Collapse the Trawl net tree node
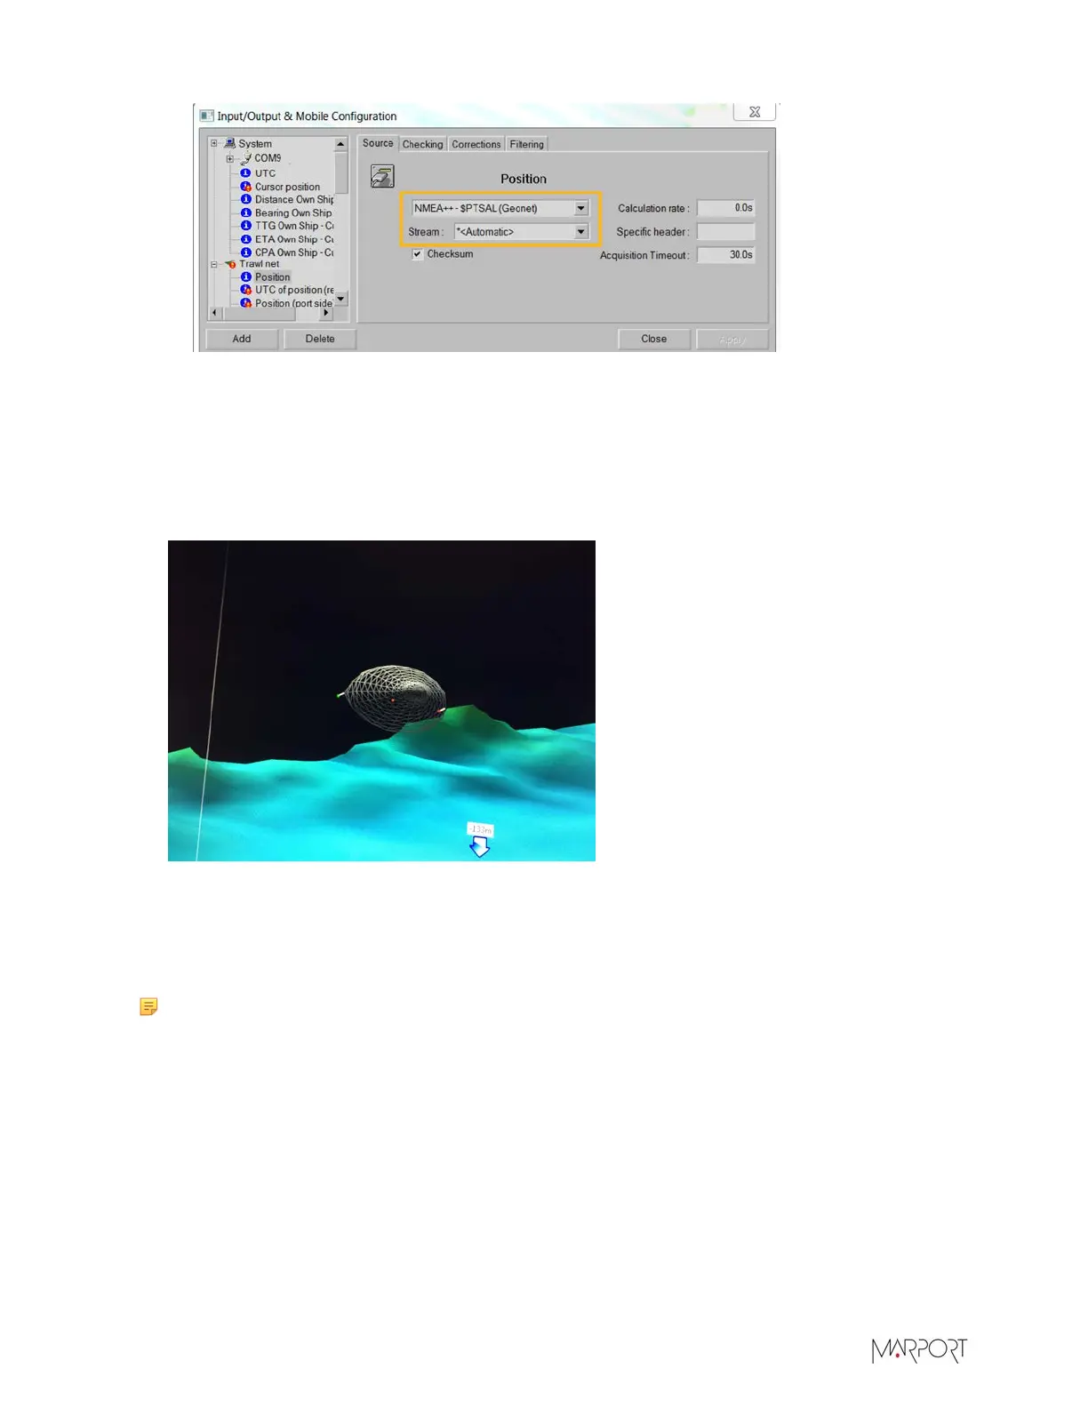Image resolution: width=1088 pixels, height=1408 pixels. pyautogui.click(x=213, y=264)
